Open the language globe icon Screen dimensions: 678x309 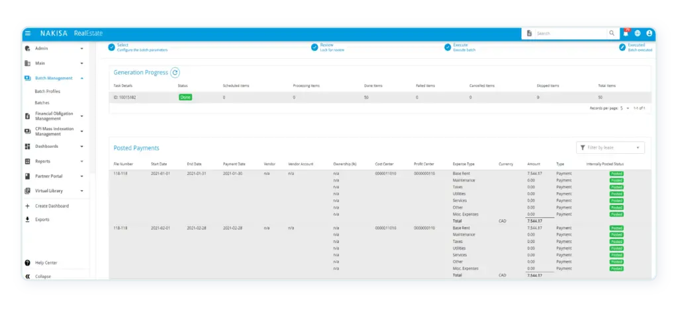point(638,33)
